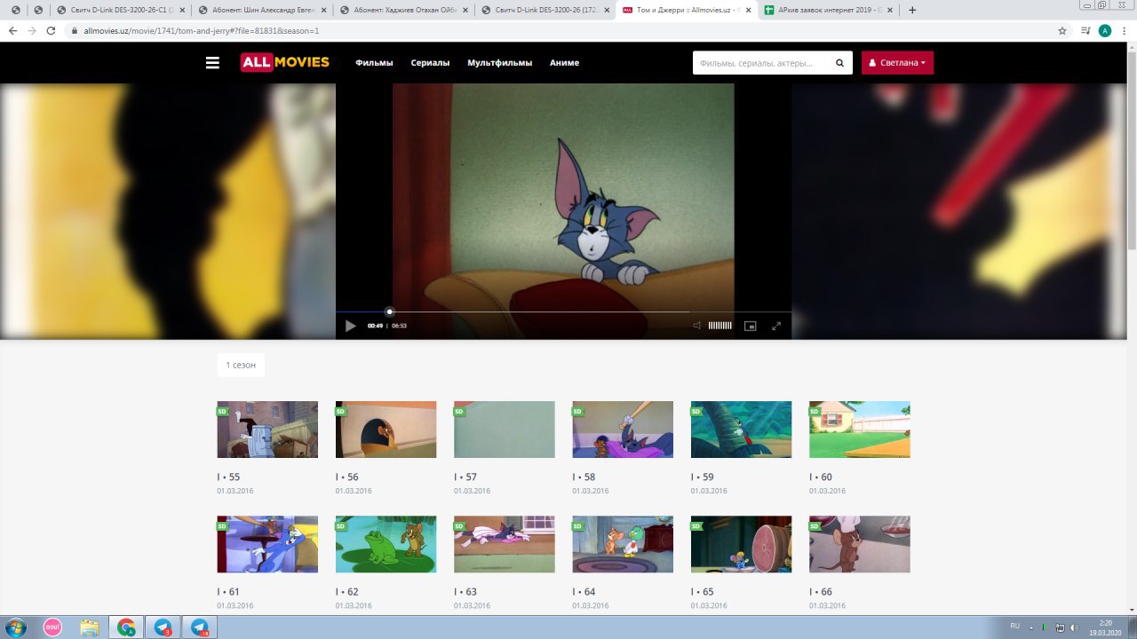The width and height of the screenshot is (1137, 639).
Task: Click the I • 64 episode title
Action: pos(584,591)
